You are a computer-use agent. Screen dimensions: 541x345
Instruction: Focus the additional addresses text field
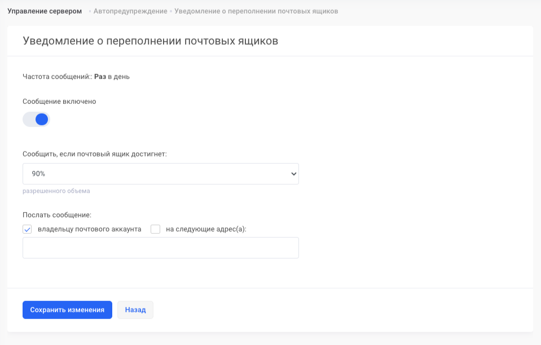coord(160,248)
